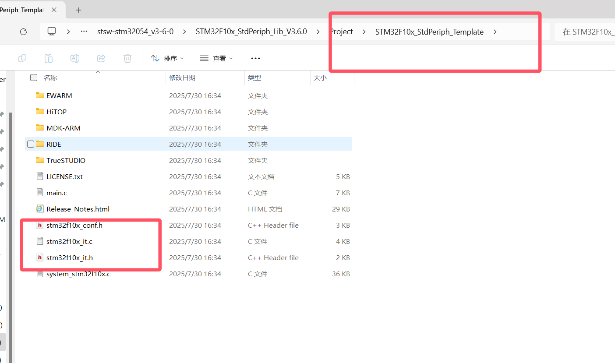This screenshot has width=615, height=363.
Task: Select the Release_Notes.html file icon
Action: click(x=40, y=209)
